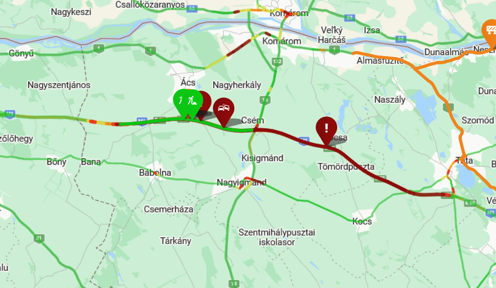Open the dark red car collision marker
The width and height of the screenshot is (496, 288).
pos(224,109)
